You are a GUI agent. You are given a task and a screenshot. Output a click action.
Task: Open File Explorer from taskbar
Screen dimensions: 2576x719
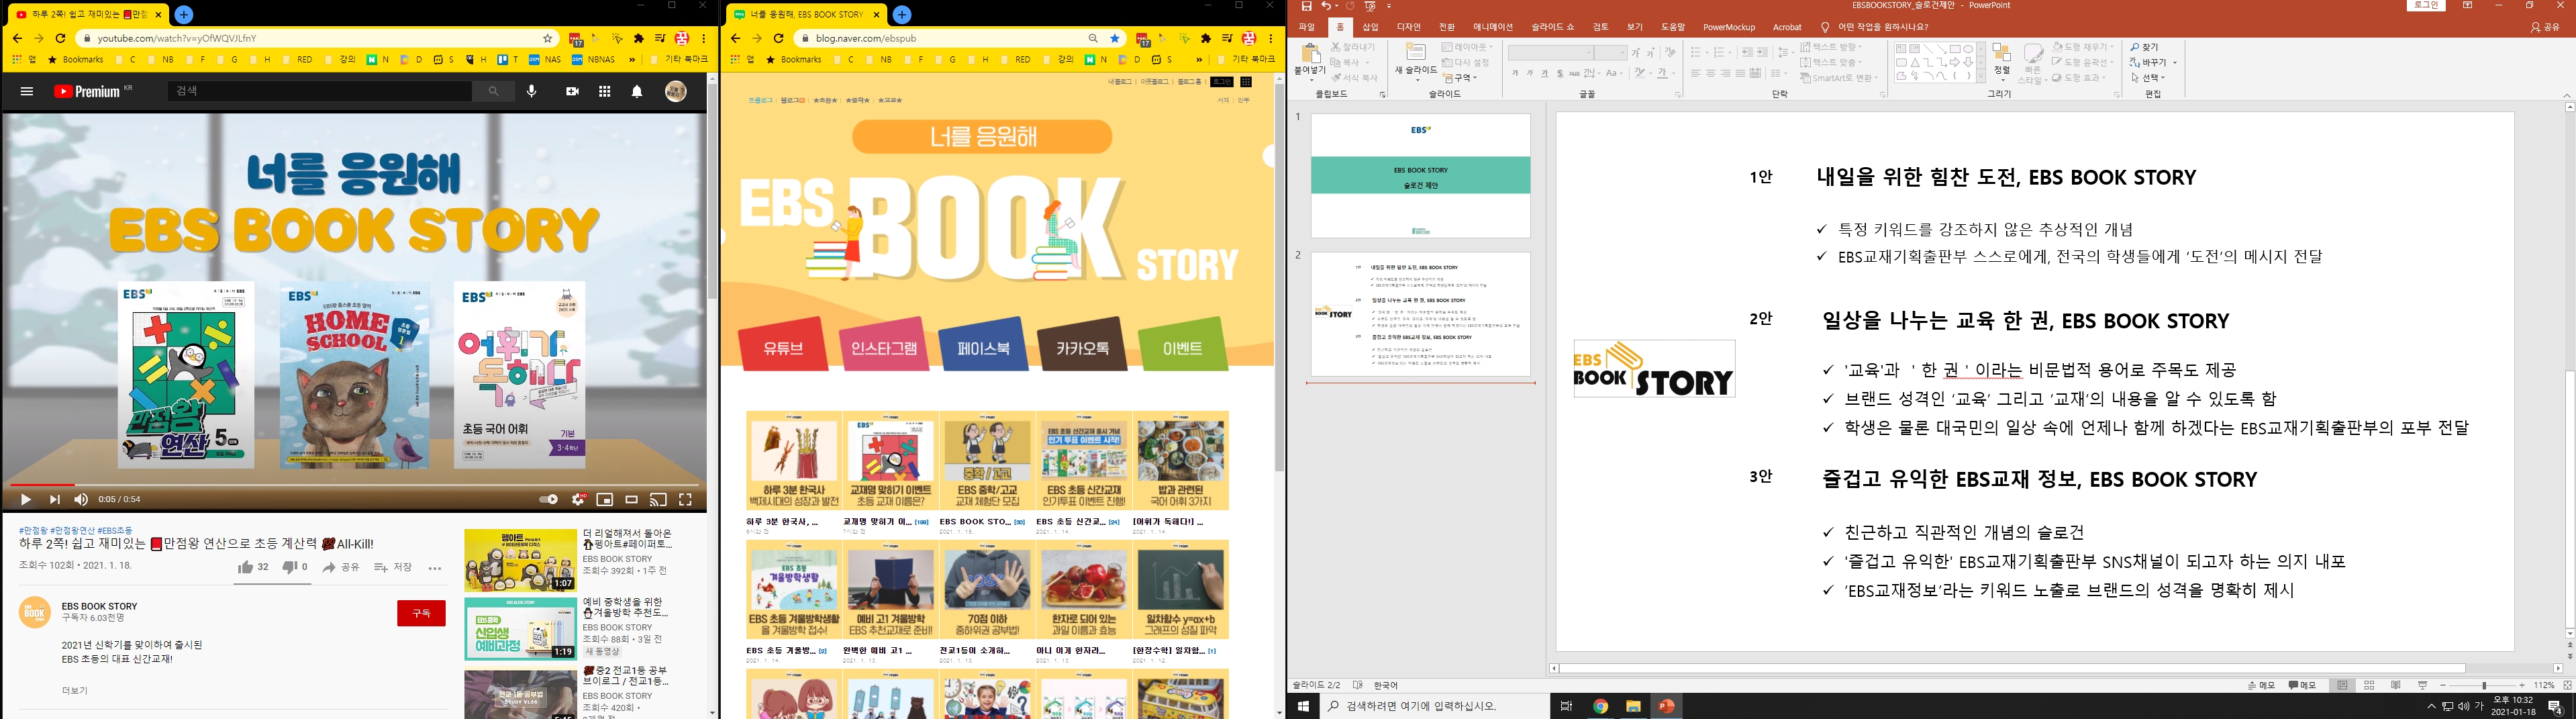pyautogui.click(x=1633, y=706)
